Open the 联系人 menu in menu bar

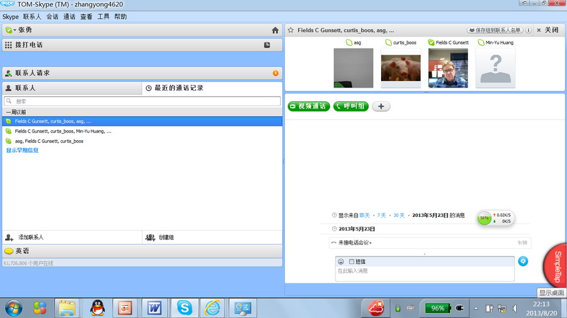pyautogui.click(x=32, y=16)
